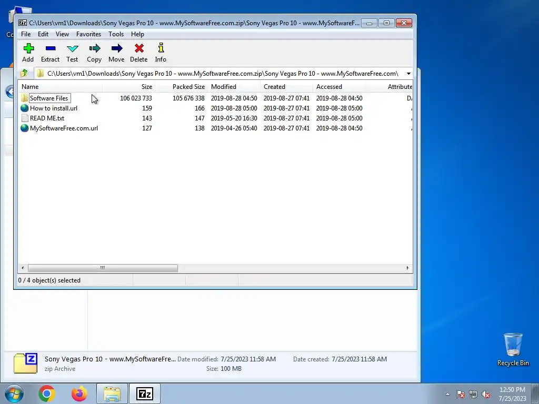539x404 pixels.
Task: Sort by the Created column header
Action: coord(287,87)
